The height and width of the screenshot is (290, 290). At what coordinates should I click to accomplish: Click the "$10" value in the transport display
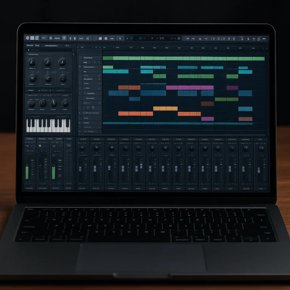coord(162,38)
